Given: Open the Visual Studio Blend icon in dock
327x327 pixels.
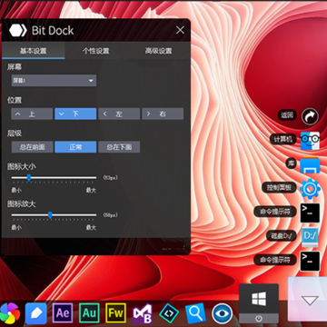Looking at the screenshot, I should (x=143, y=313).
